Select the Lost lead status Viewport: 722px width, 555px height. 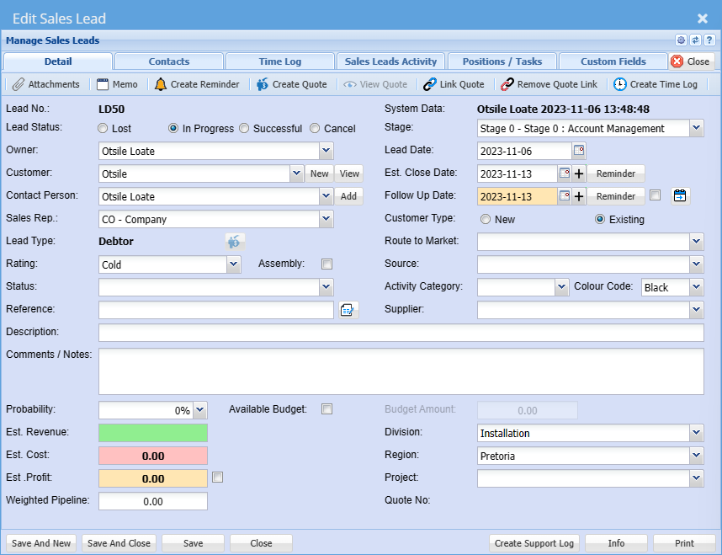pyautogui.click(x=103, y=129)
